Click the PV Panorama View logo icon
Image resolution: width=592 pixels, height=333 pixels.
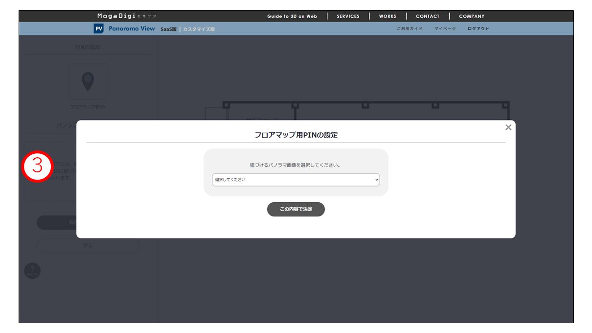[99, 29]
